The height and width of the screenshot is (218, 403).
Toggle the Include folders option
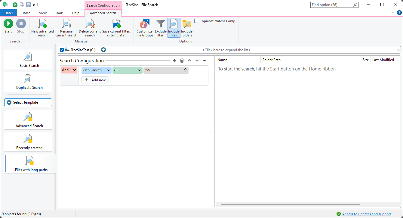[x=186, y=27]
